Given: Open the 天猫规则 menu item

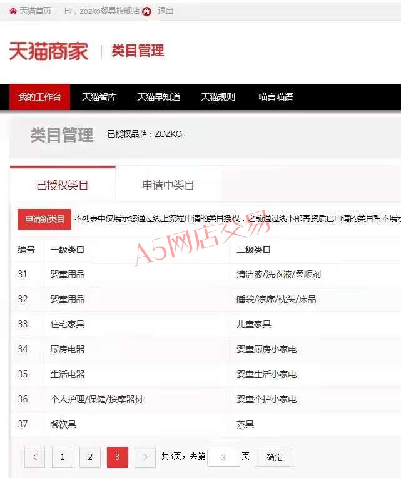Looking at the screenshot, I should pos(218,97).
